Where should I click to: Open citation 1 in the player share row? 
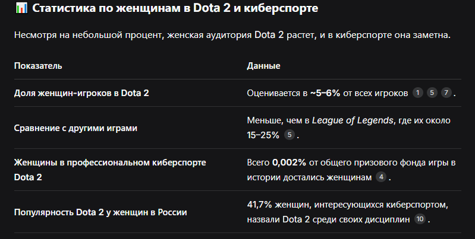(418, 93)
